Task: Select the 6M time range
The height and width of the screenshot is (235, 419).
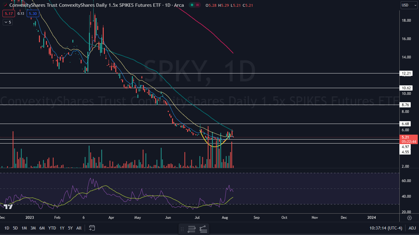Action: (42, 228)
